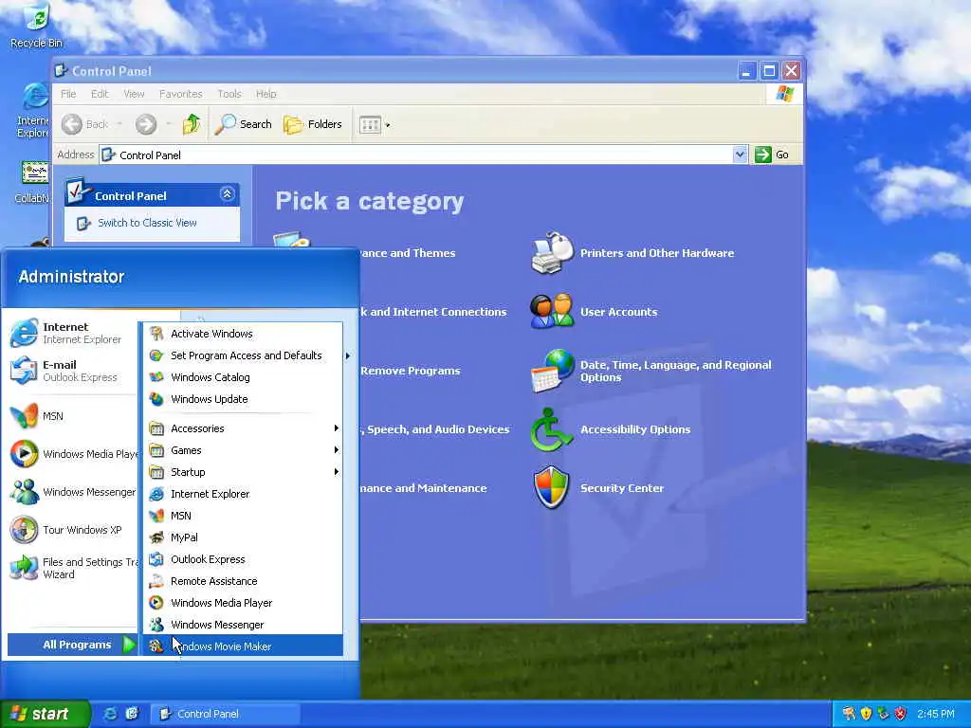
Task: Click the Forward arrow toolbar button
Action: coord(146,124)
